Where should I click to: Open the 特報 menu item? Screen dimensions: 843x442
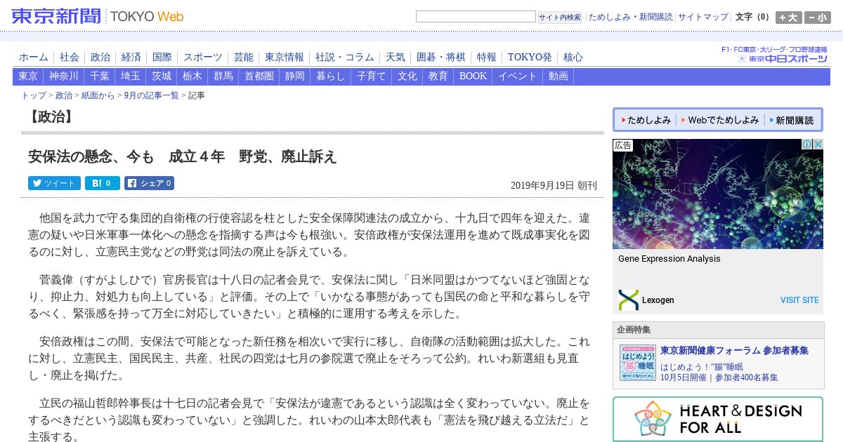coord(487,57)
